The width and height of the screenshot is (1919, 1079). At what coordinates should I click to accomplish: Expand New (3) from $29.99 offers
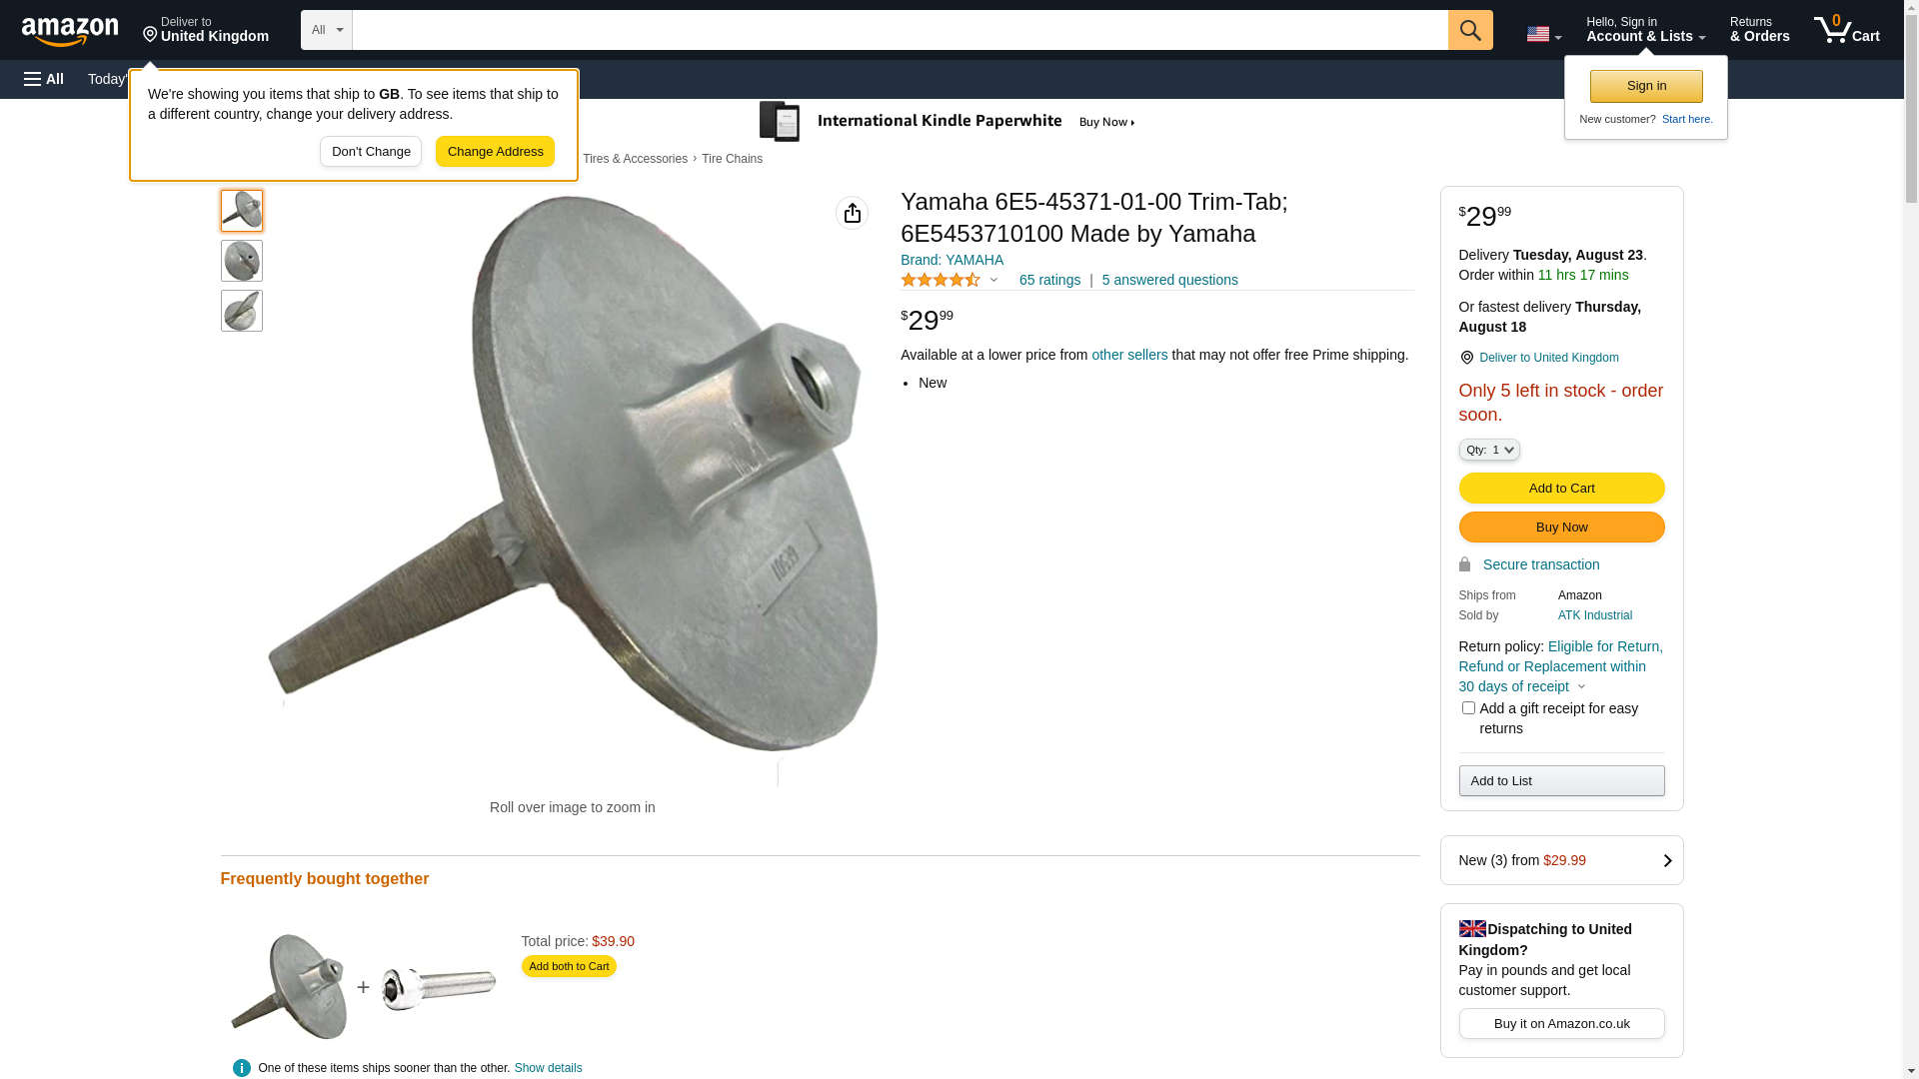click(x=1560, y=860)
